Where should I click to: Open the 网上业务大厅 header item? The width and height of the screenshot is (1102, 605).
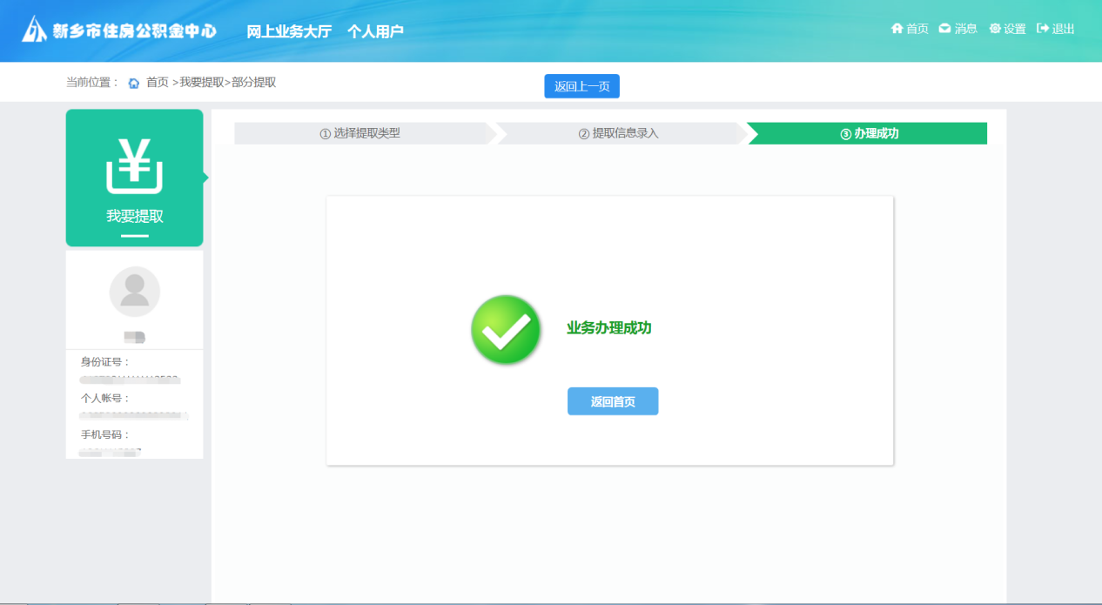(289, 31)
